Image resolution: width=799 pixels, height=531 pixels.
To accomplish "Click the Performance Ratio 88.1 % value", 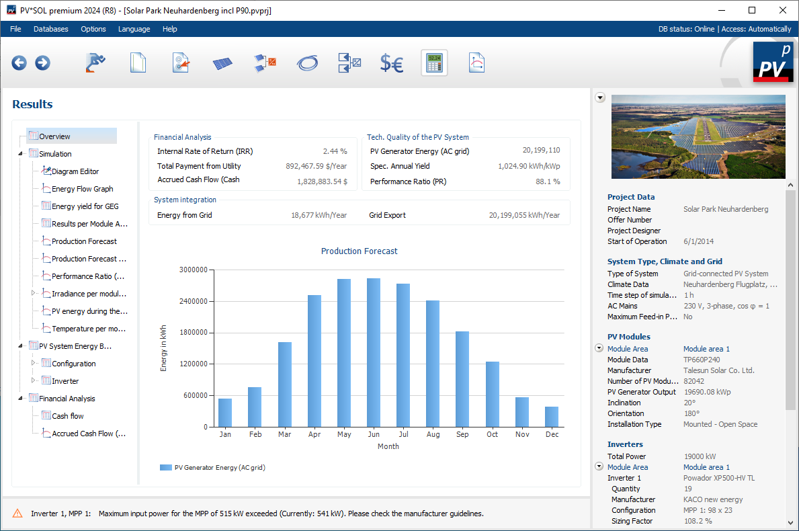I will pyautogui.click(x=548, y=181).
